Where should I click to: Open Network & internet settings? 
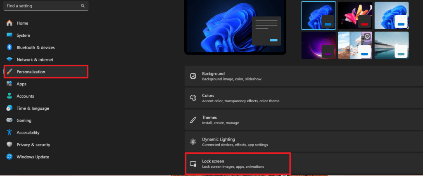(46, 59)
